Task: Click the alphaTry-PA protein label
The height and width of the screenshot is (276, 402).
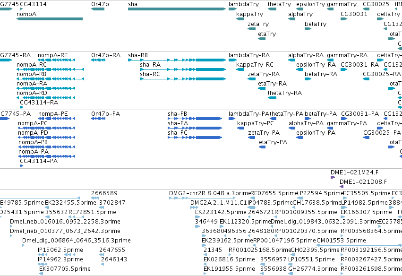Action: click(x=306, y=123)
